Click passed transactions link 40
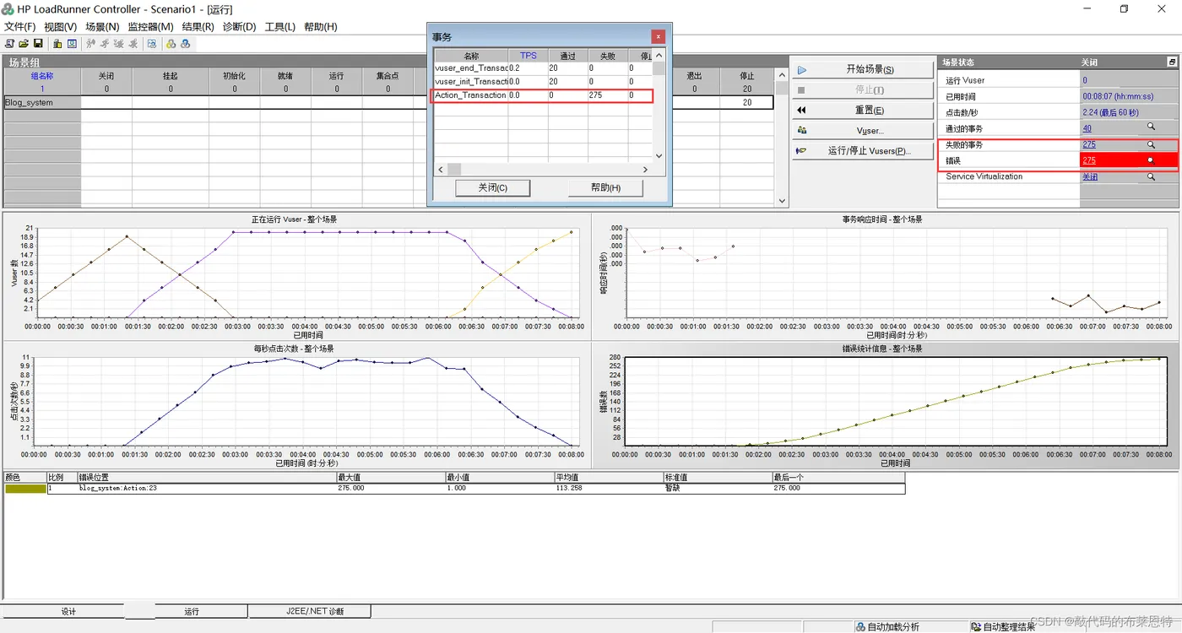The width and height of the screenshot is (1182, 633). 1087,128
